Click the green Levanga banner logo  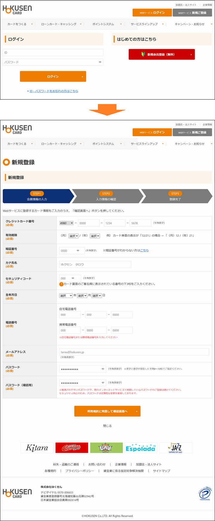coord(106,448)
